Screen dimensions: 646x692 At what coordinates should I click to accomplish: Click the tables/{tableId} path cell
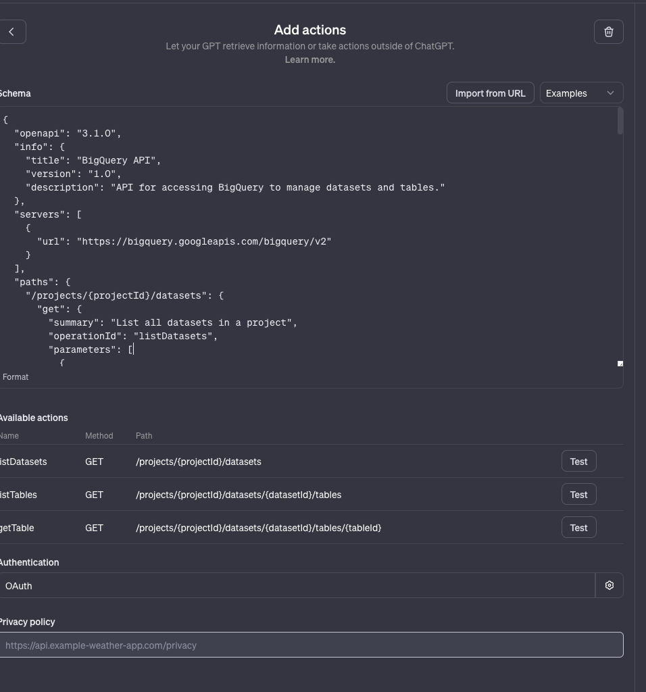(259, 528)
